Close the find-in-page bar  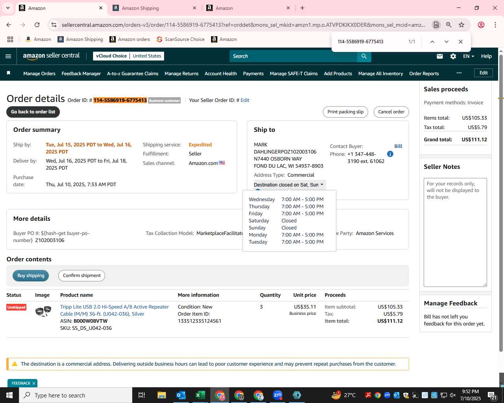pos(460,42)
